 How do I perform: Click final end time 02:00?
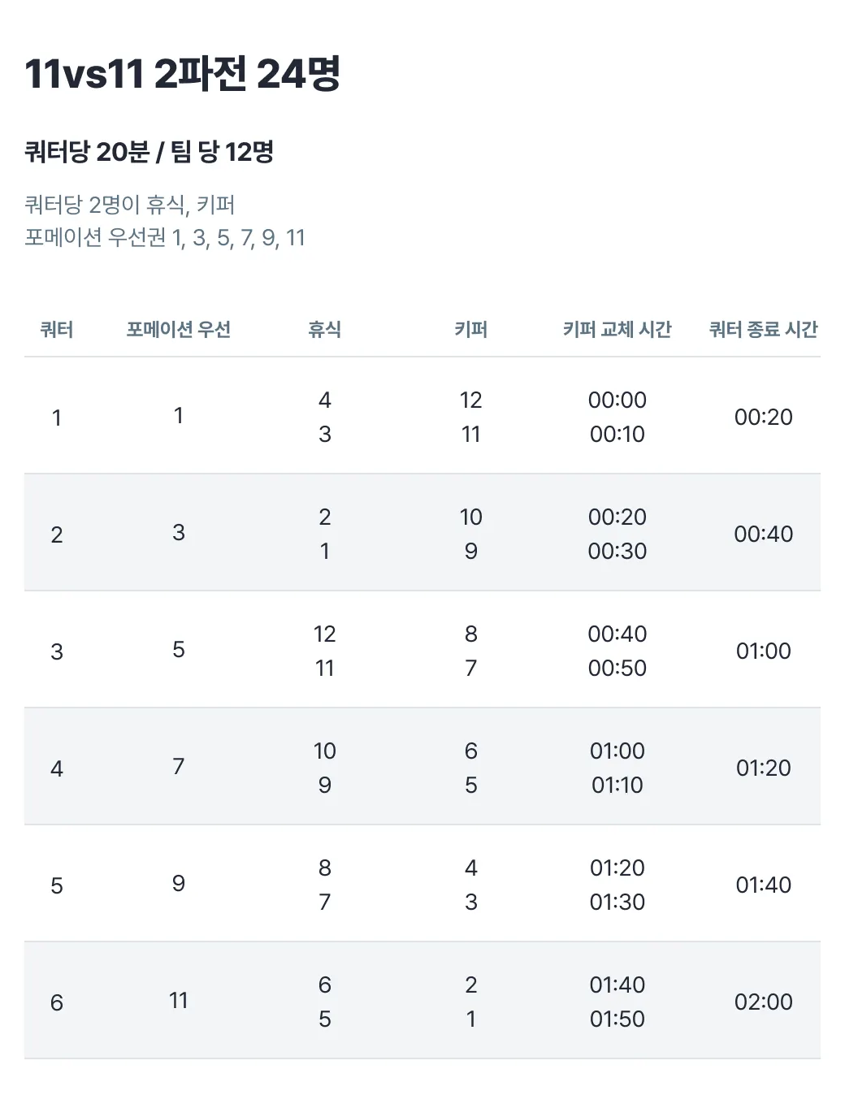tap(763, 1002)
